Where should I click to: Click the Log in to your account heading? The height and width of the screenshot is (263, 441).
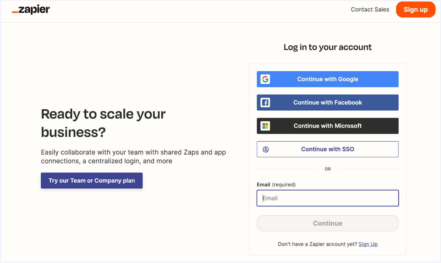(x=327, y=47)
